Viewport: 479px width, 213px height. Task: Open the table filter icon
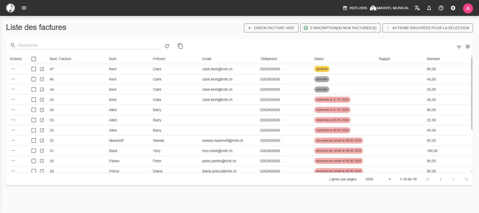click(459, 47)
